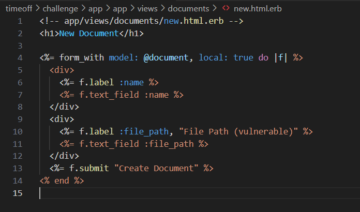Viewport: 360px width, 212px height.
Task: Select line number 10 in the gutter
Action: pyautogui.click(x=19, y=131)
